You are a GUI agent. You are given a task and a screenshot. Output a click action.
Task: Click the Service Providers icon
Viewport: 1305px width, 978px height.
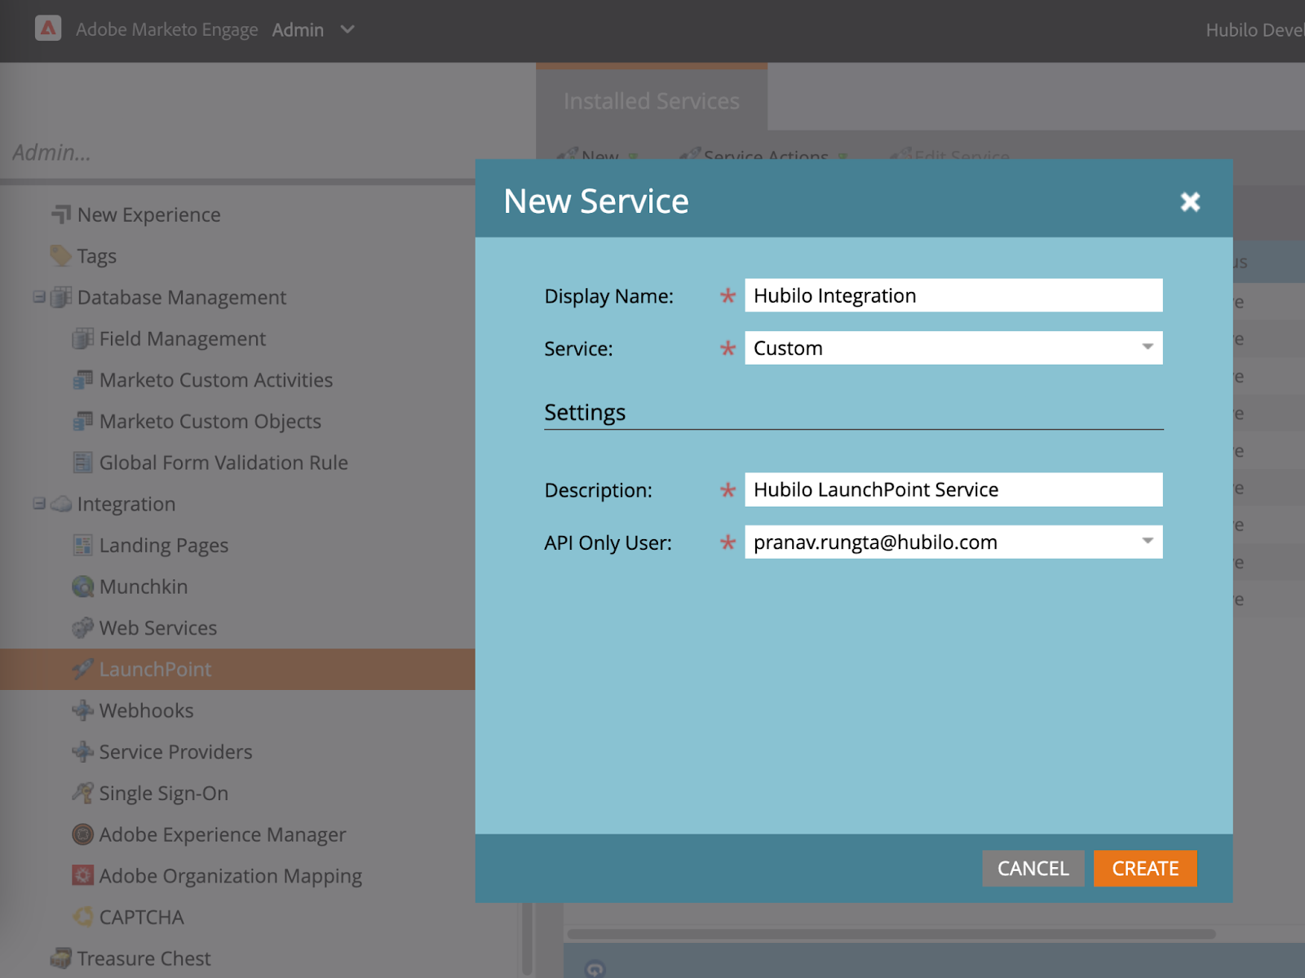82,752
